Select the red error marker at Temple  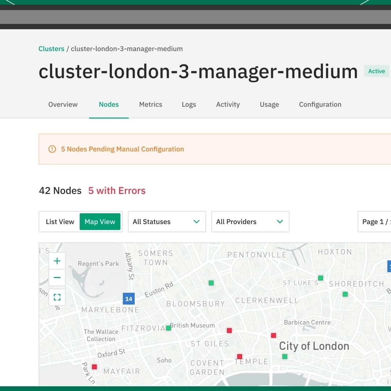pyautogui.click(x=240, y=356)
